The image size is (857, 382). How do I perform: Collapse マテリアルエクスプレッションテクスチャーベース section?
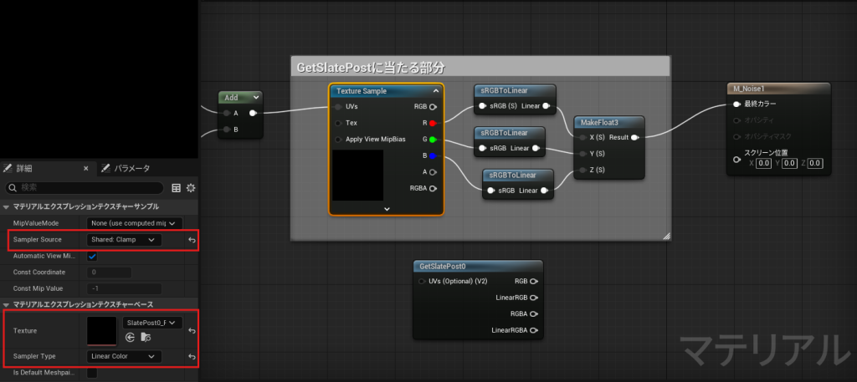click(x=6, y=304)
